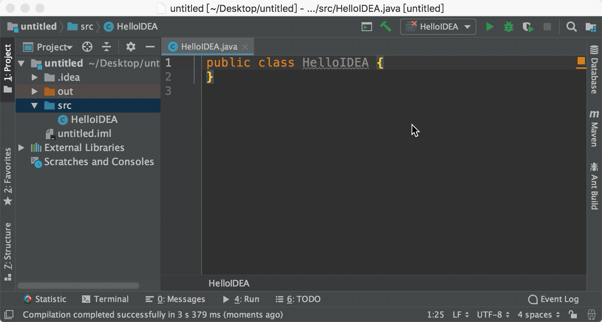Close the HelloIDEA.java editor tab
This screenshot has height=322, width=602.
click(245, 47)
